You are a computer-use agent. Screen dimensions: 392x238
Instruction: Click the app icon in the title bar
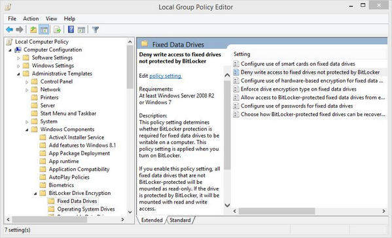tap(8, 7)
